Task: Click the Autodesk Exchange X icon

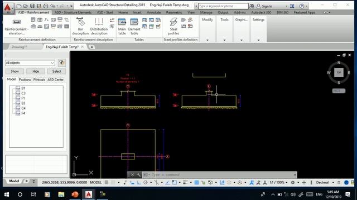Action: [292, 6]
